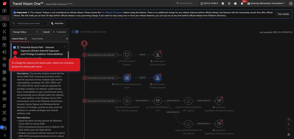
Task: Select the red gauge icon in sidebar
Action: click(x=4, y=18)
